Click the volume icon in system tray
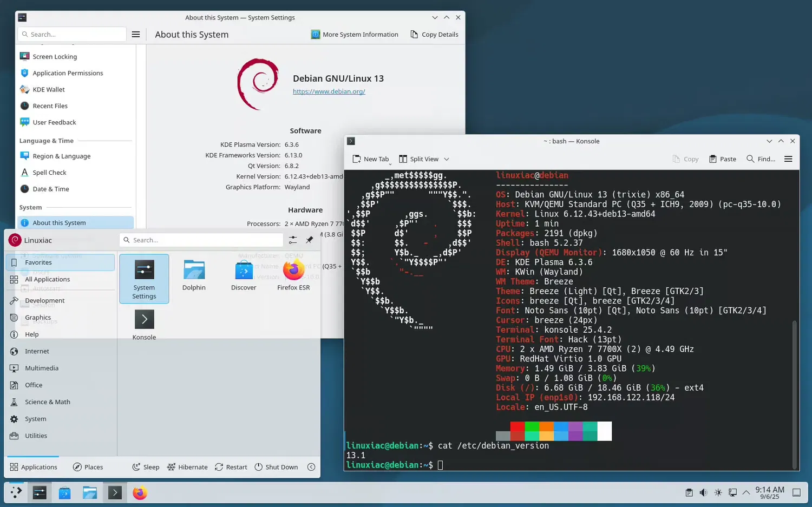812x507 pixels. 703,492
